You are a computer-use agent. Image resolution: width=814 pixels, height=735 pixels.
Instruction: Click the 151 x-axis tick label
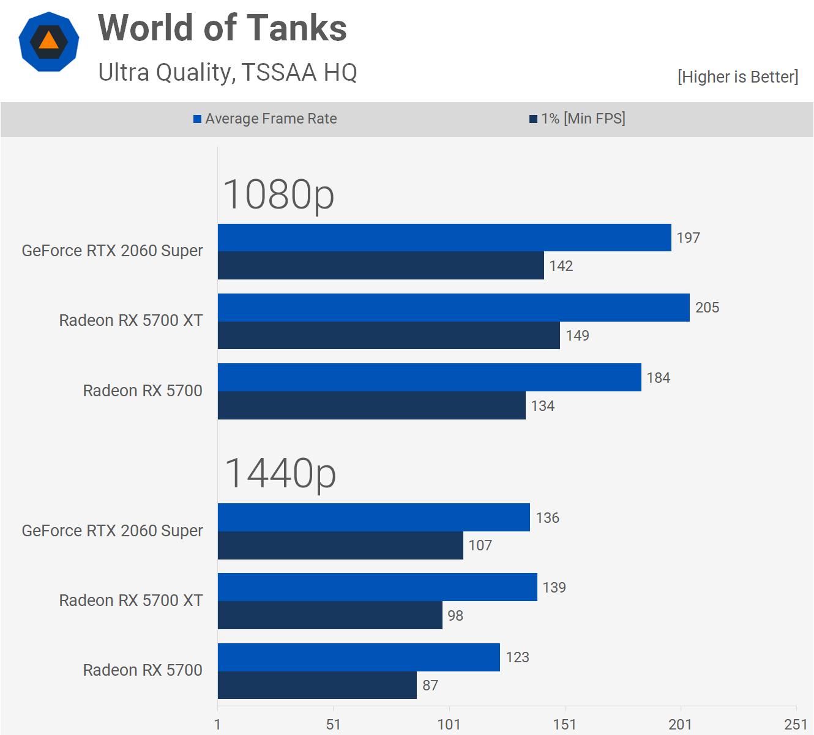click(x=564, y=725)
